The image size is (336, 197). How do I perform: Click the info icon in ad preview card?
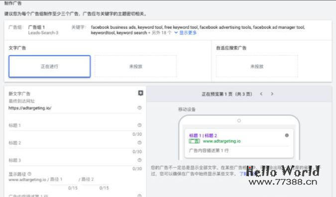(287, 135)
